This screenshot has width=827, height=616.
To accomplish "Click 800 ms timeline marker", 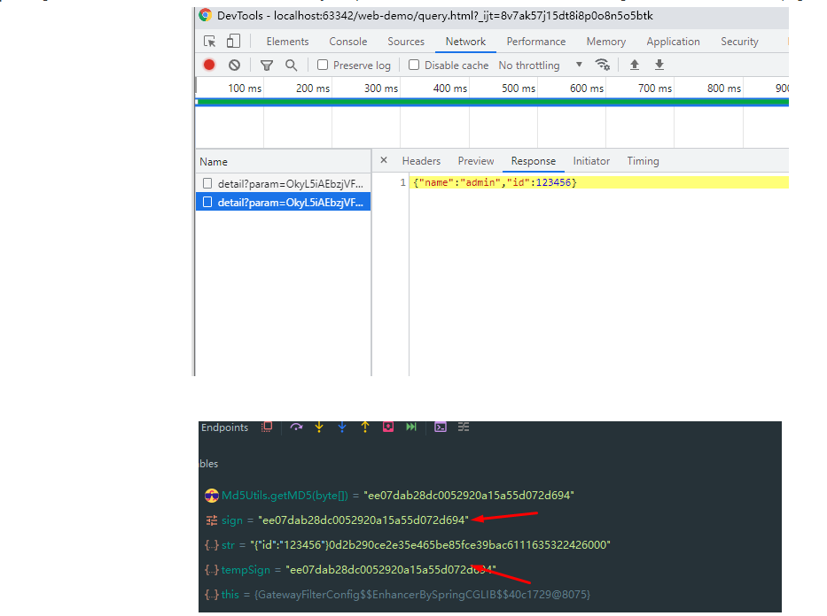I will click(x=724, y=88).
